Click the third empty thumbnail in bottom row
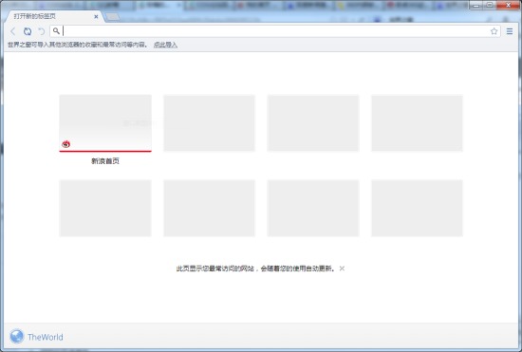 coord(313,209)
